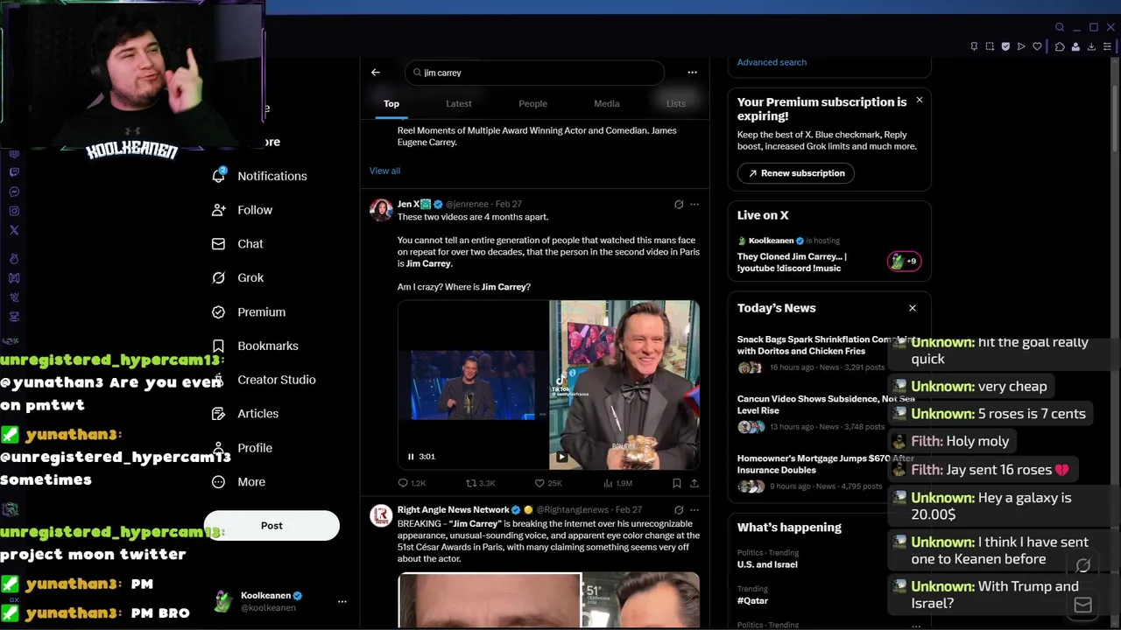Pause the video showing 3:01

tap(411, 456)
